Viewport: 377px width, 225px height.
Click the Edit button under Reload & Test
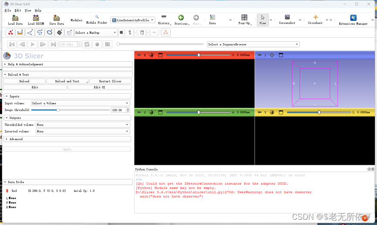35,87
